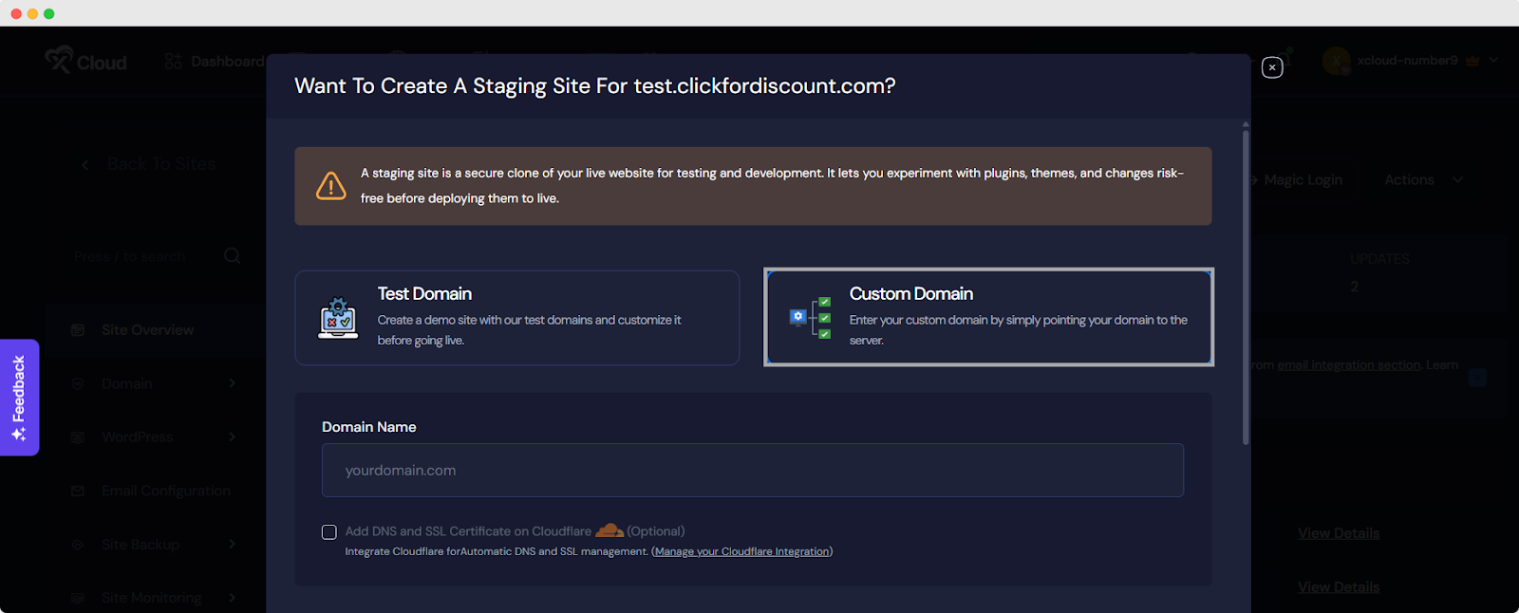Click the purple Feedback side tab

pyautogui.click(x=19, y=397)
